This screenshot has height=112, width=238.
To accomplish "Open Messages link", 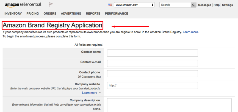I will point(204,5).
